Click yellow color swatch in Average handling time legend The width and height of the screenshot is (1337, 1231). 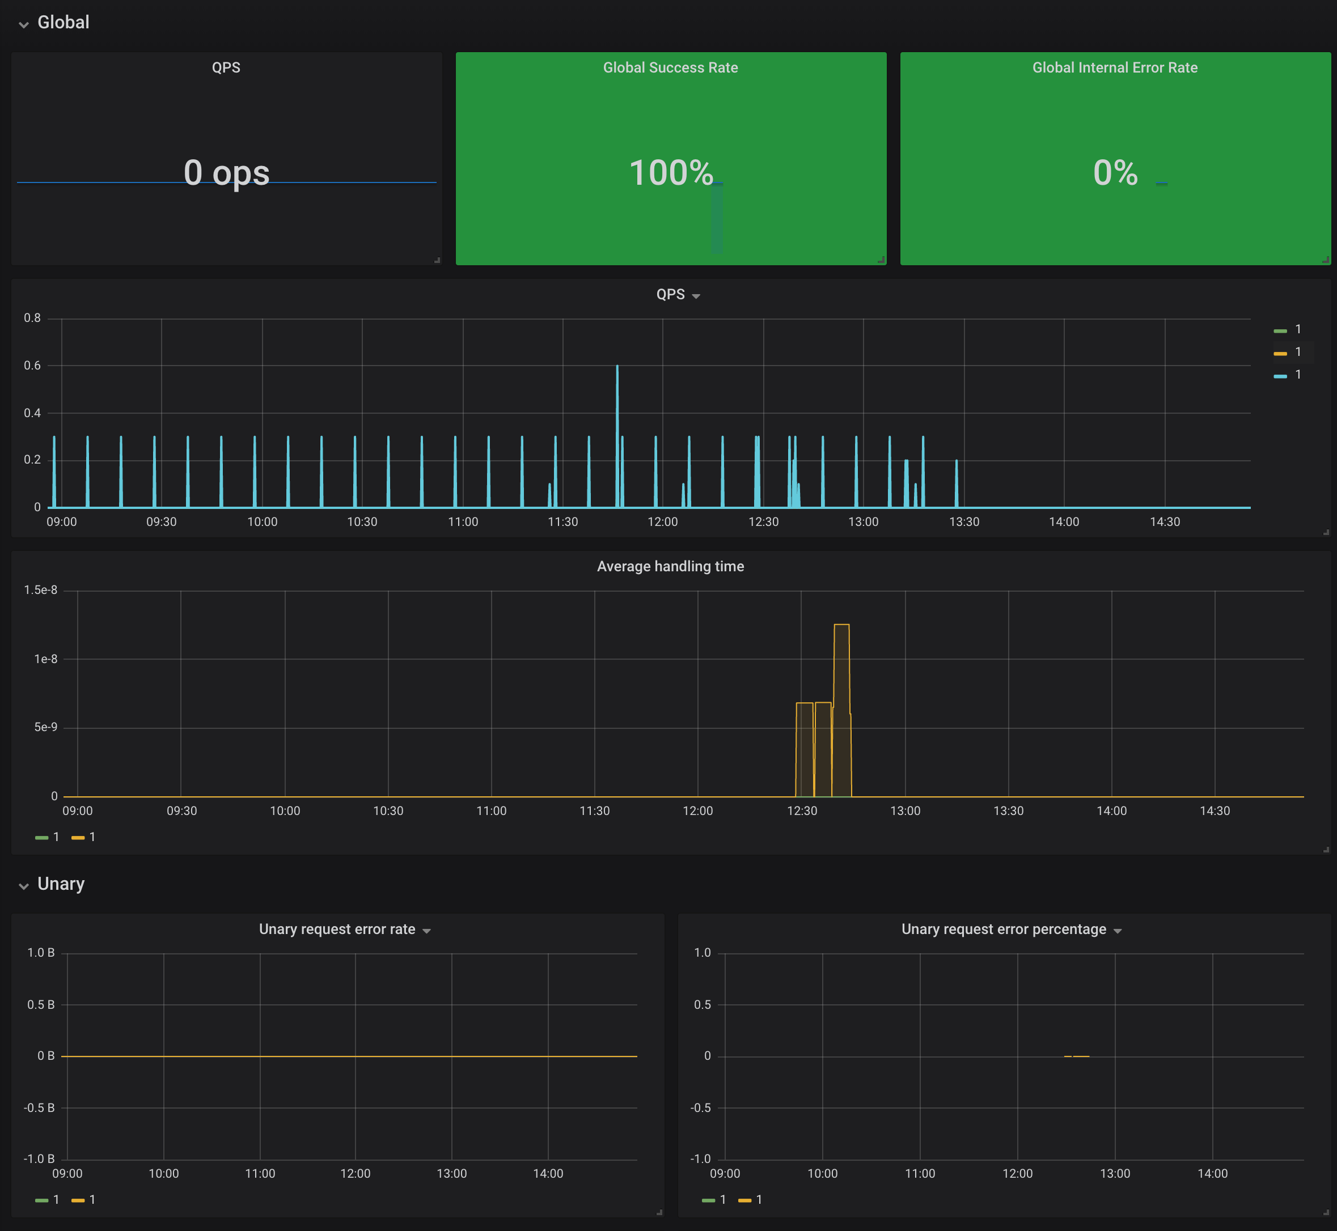click(78, 837)
